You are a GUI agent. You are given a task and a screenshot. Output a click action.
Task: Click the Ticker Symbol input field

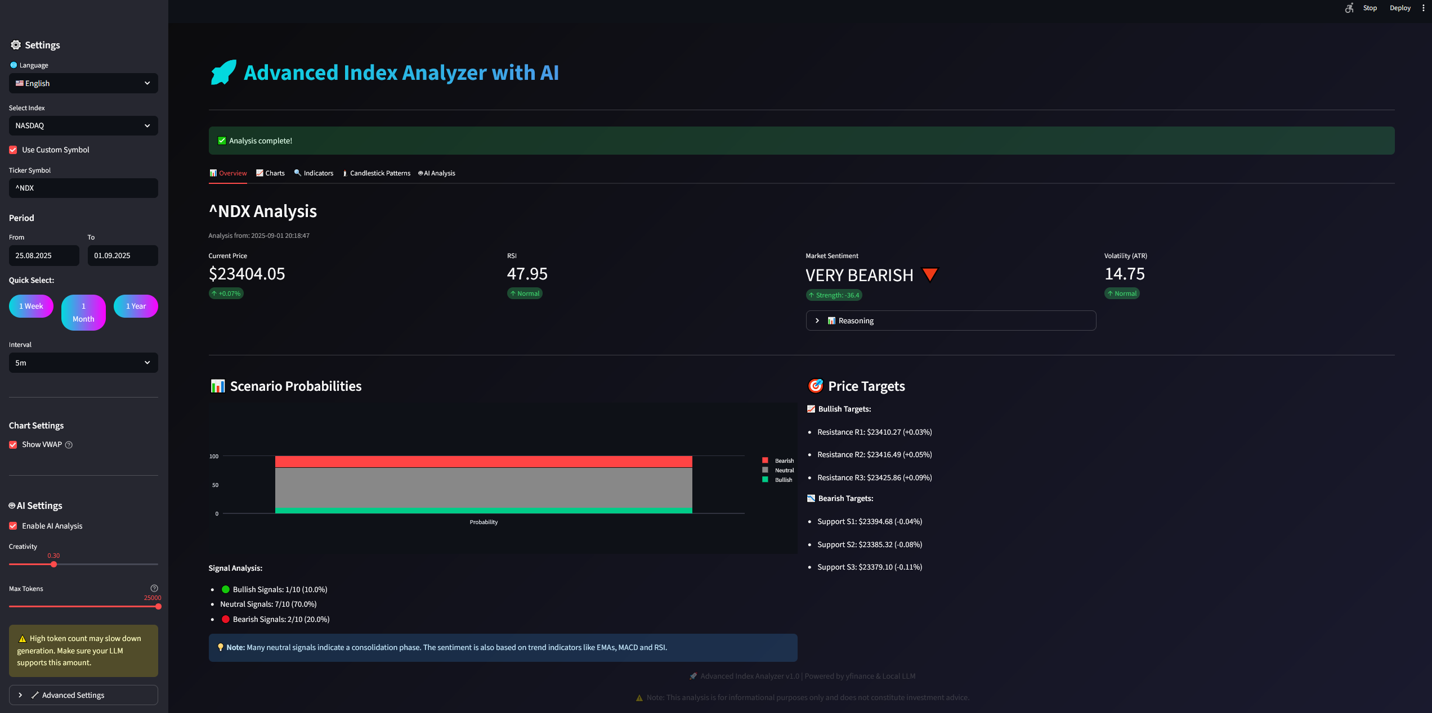click(x=83, y=188)
